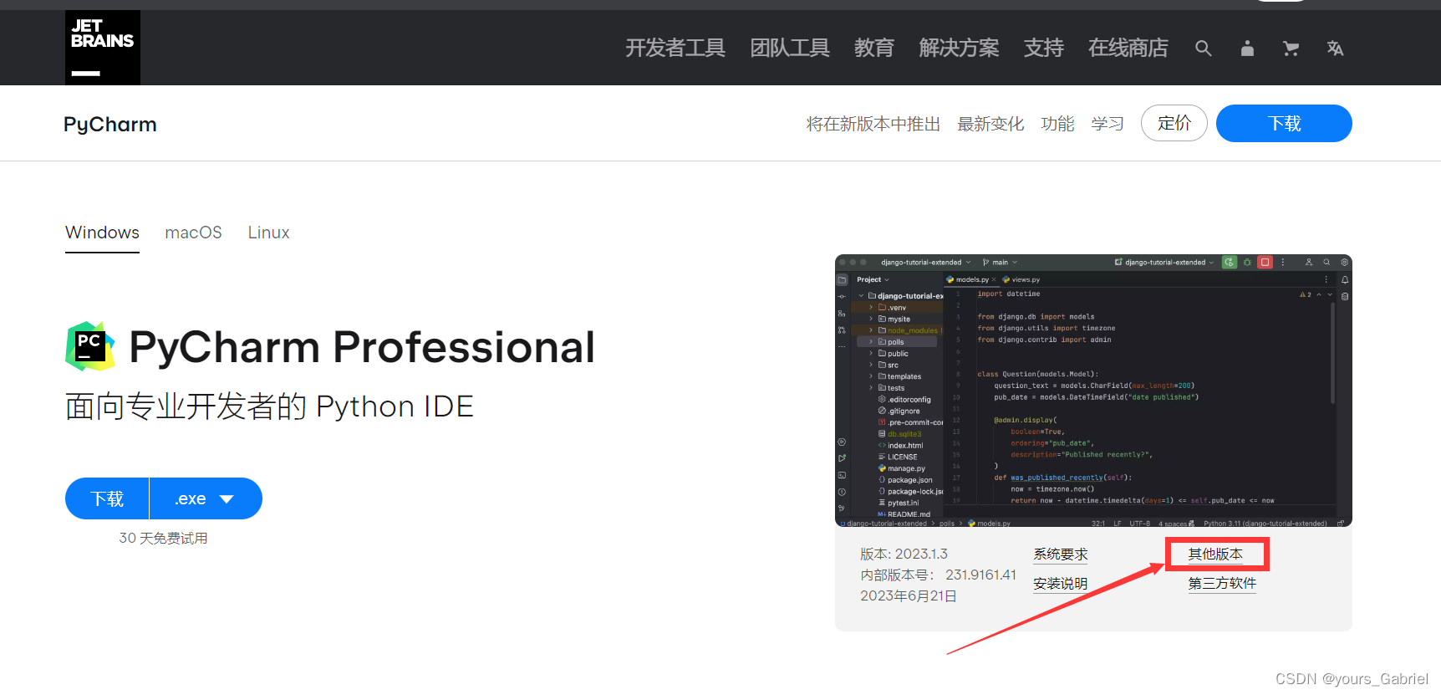Open the 学习 page
The height and width of the screenshot is (695, 1441).
pos(1107,124)
